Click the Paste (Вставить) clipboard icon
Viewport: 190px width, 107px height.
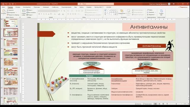click(4, 11)
